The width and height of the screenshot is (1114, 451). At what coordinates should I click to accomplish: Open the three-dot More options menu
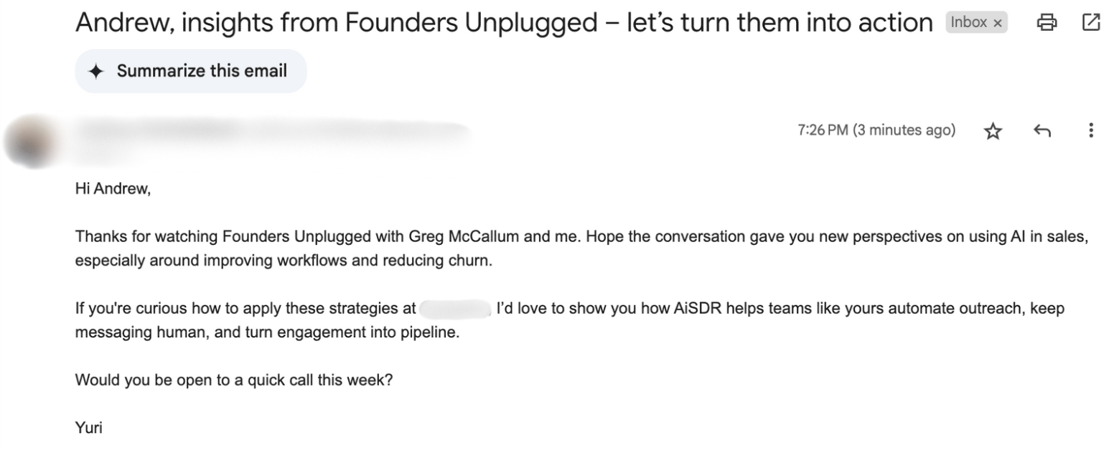1090,131
